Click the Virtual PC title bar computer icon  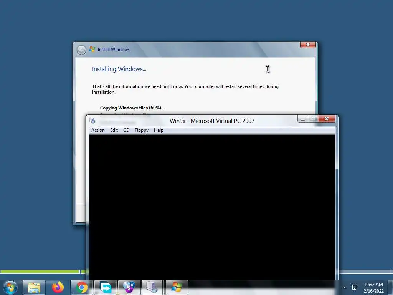tap(92, 121)
